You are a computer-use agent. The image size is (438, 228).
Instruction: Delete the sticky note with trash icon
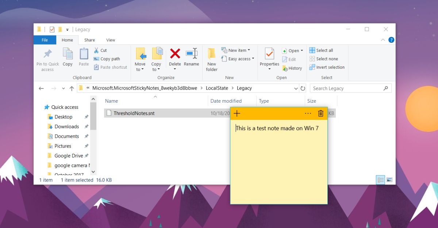coord(320,113)
